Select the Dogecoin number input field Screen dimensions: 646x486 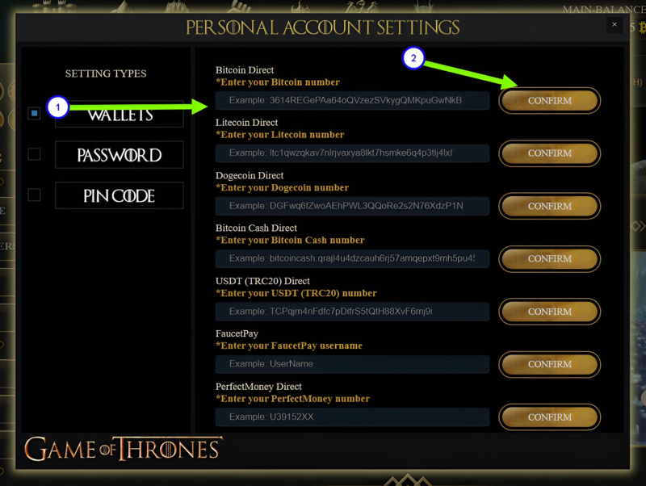point(352,206)
